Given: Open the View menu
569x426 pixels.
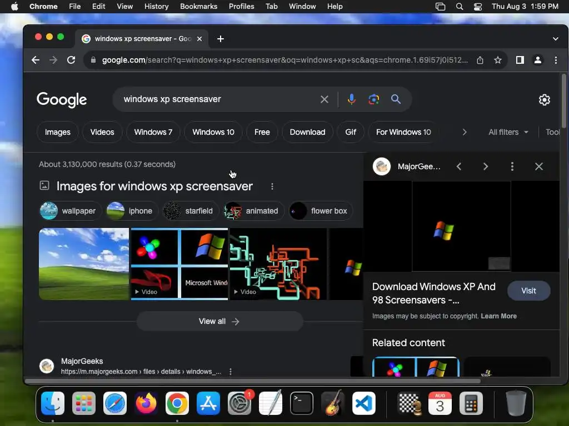Looking at the screenshot, I should (x=124, y=7).
